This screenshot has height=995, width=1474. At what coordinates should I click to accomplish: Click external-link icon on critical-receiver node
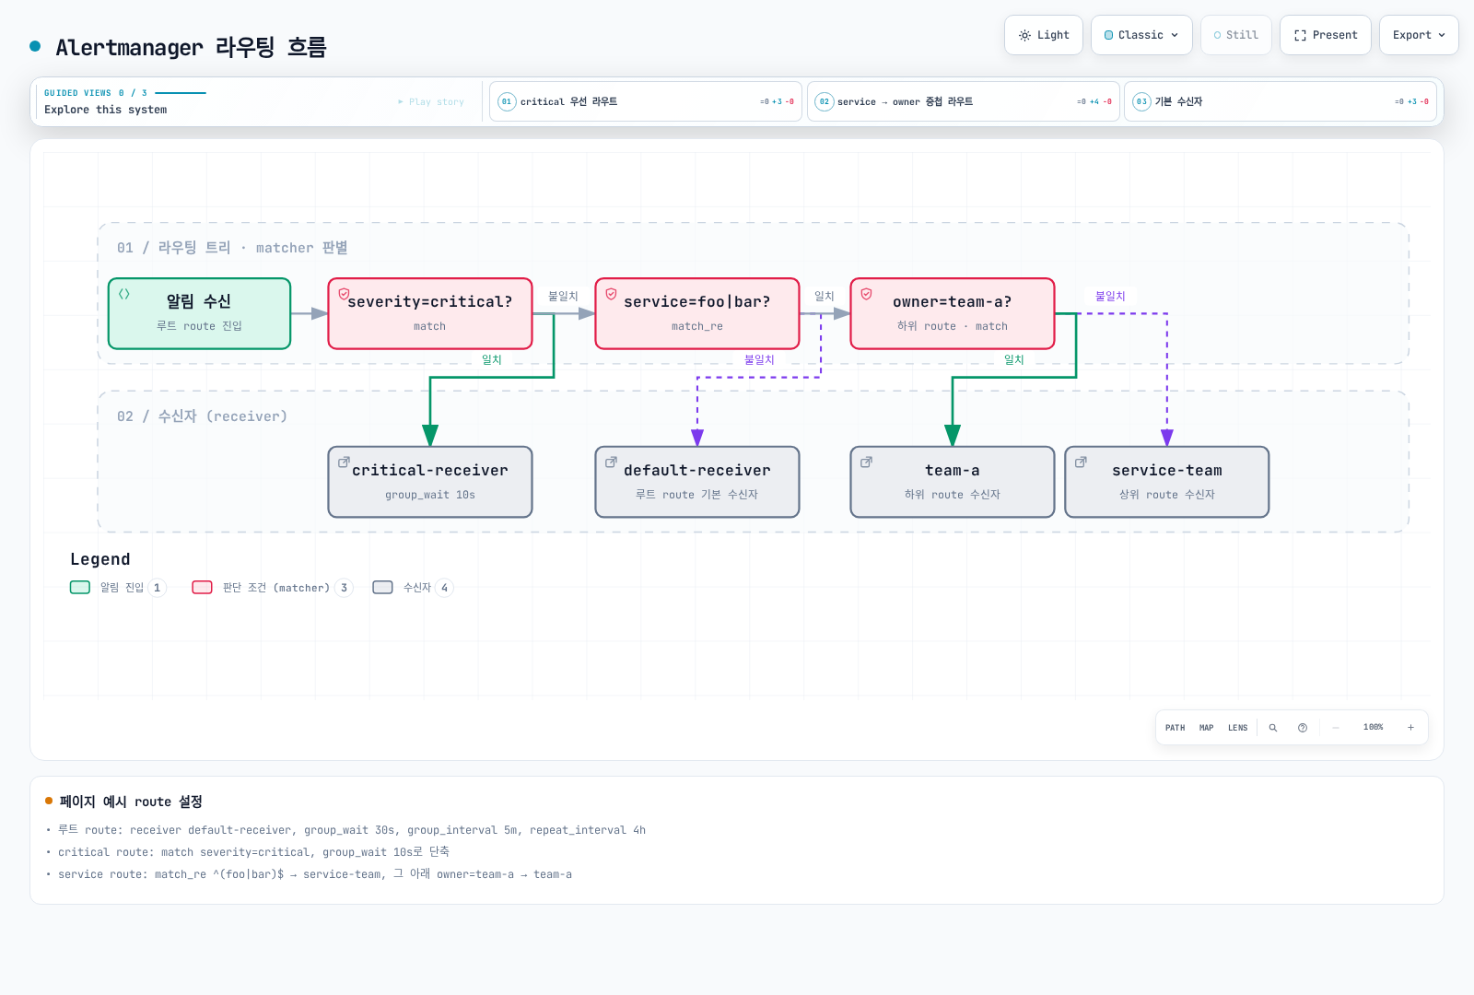(x=344, y=462)
